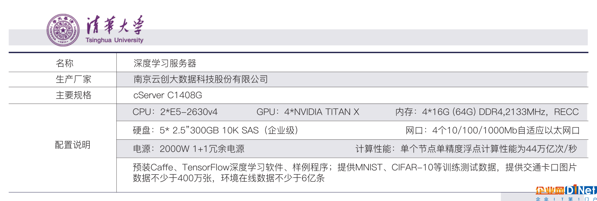Click the 主要规格 row label

pos(74,95)
